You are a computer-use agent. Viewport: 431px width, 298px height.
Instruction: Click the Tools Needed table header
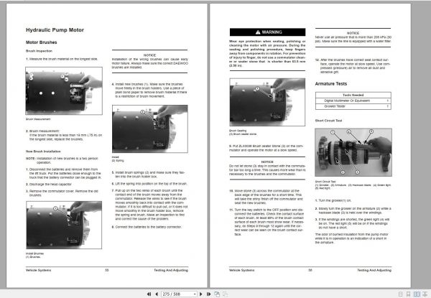353,95
